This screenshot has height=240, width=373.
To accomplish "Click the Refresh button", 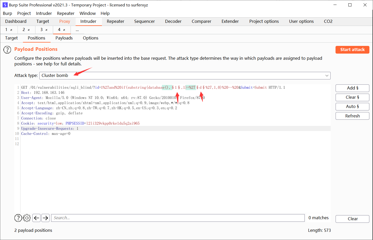I will (x=352, y=116).
